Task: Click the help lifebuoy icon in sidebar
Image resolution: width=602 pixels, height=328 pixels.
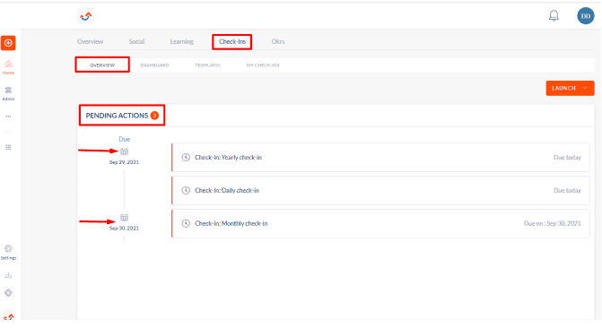Action: tap(8, 293)
